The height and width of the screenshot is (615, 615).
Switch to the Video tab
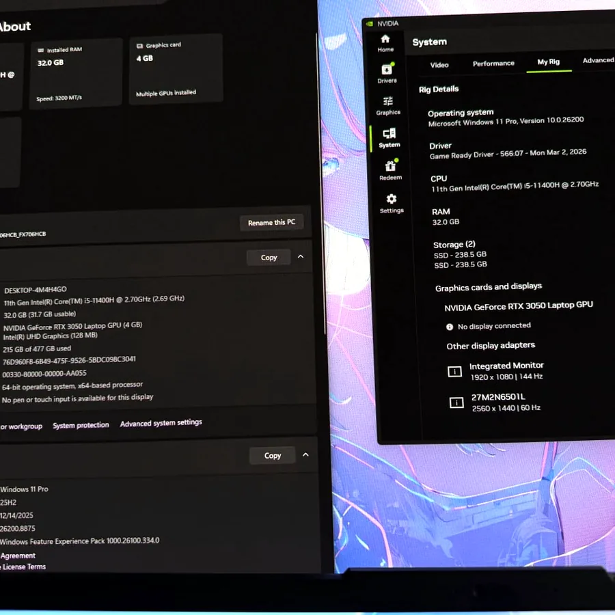(x=439, y=65)
